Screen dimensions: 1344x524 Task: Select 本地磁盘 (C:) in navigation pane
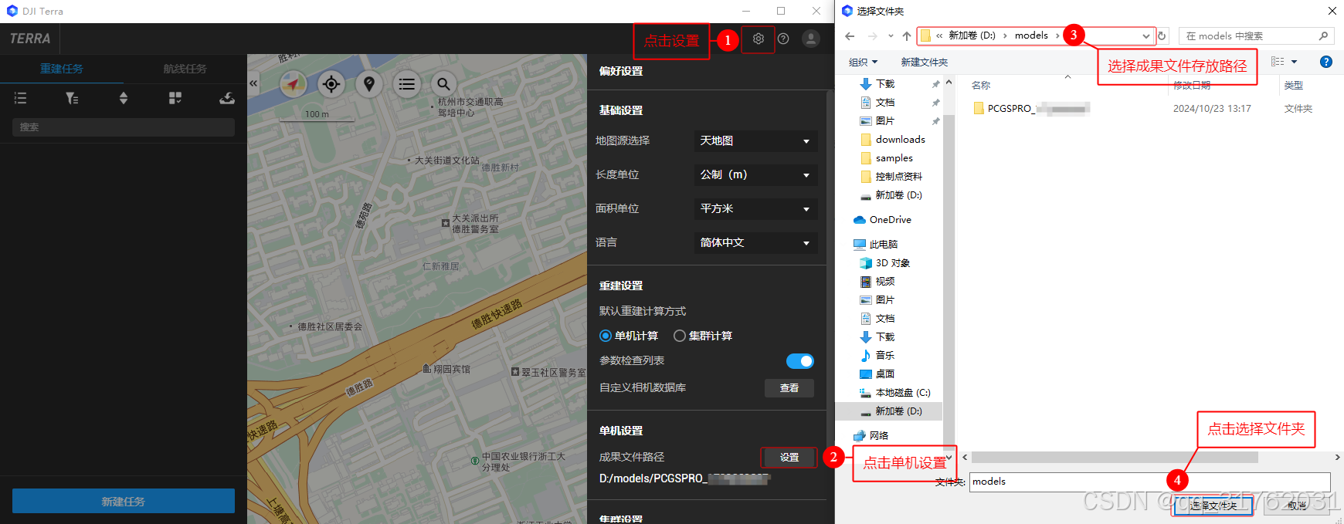pos(902,393)
